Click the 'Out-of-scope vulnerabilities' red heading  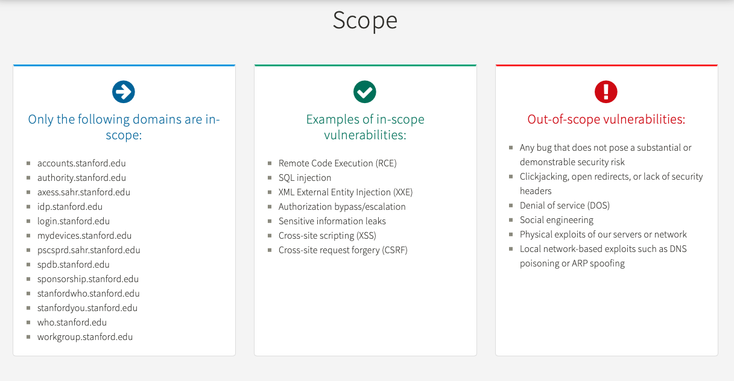click(606, 119)
